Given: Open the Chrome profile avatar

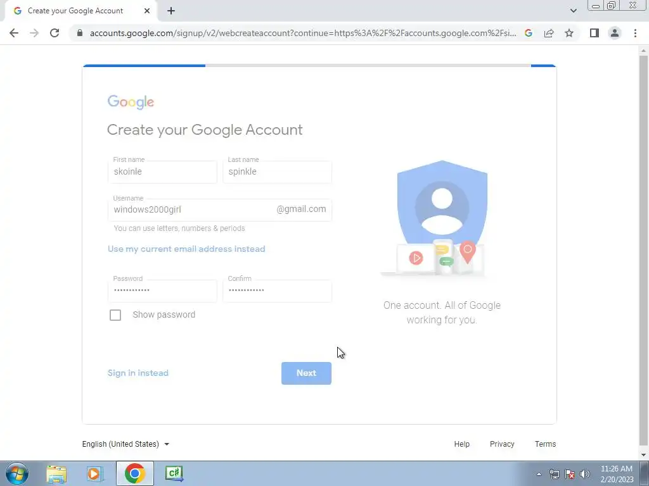Looking at the screenshot, I should click(x=615, y=33).
